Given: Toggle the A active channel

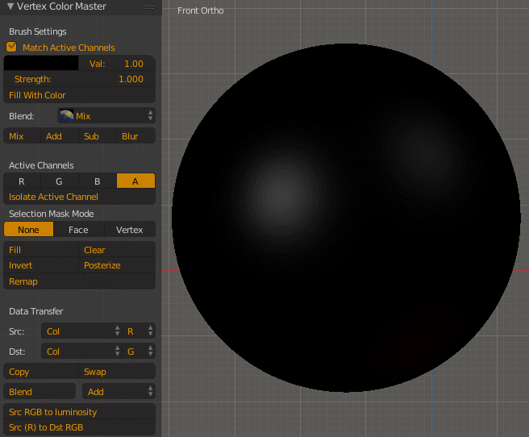Looking at the screenshot, I should (135, 181).
